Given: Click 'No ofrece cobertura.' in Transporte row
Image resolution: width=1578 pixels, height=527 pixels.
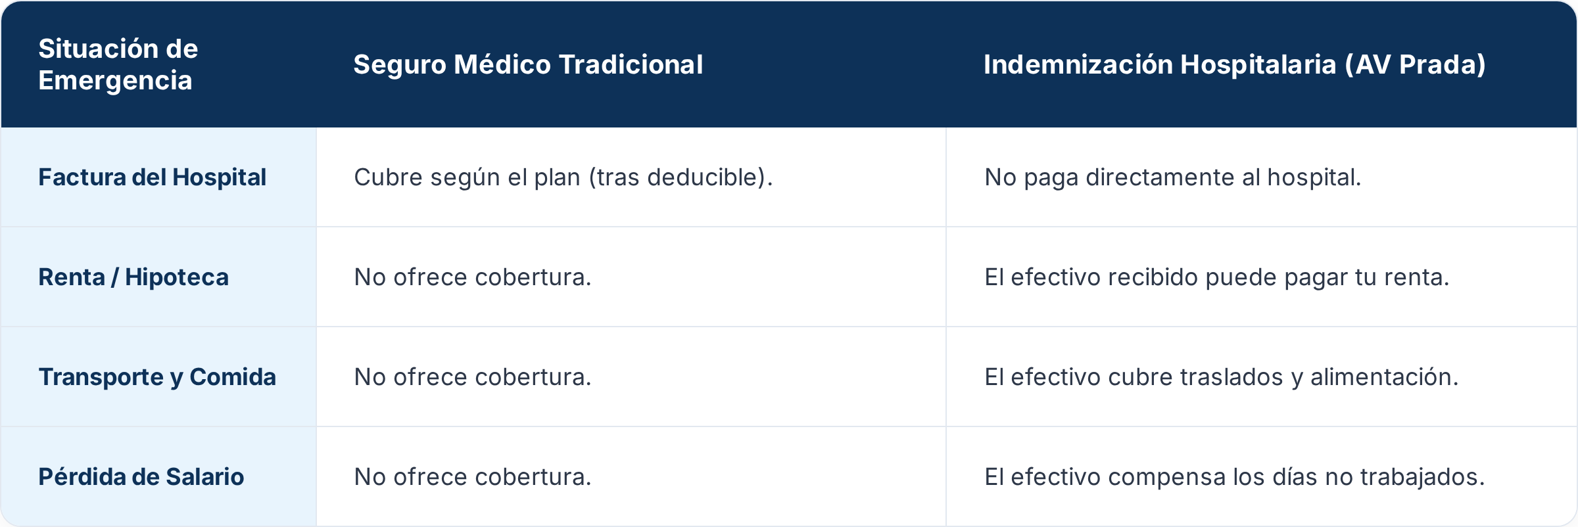Looking at the screenshot, I should [x=473, y=377].
